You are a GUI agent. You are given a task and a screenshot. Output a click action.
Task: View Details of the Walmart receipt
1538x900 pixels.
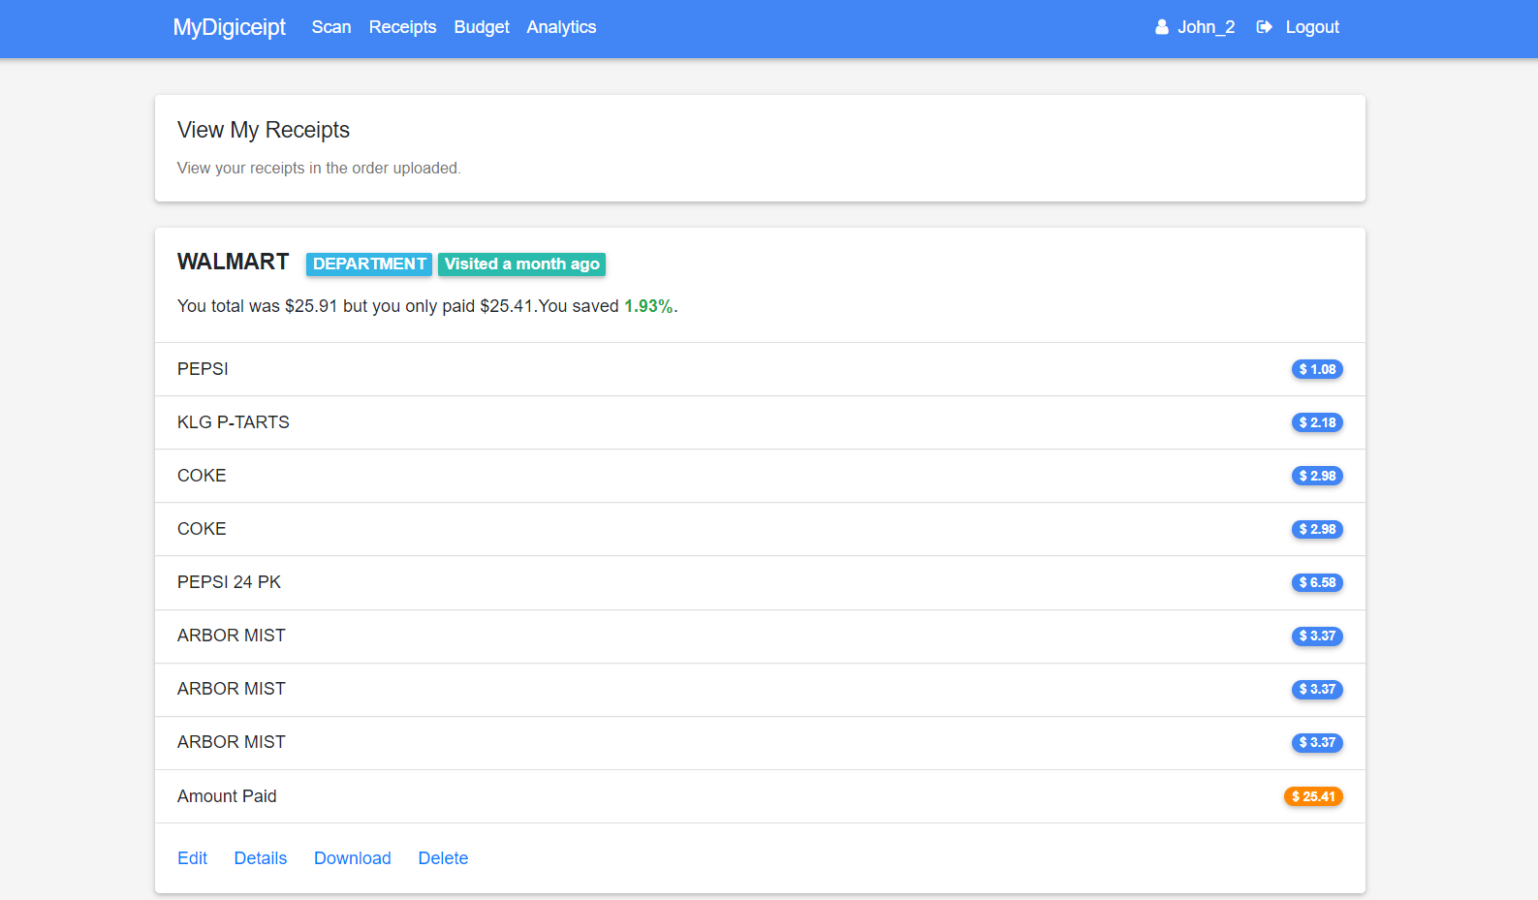point(261,858)
